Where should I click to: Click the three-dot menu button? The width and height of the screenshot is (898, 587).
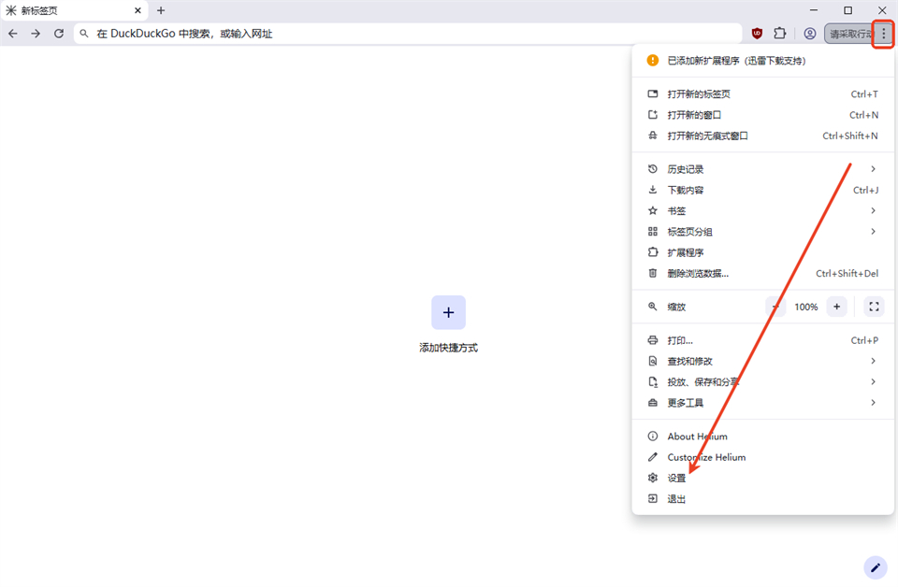tap(884, 33)
